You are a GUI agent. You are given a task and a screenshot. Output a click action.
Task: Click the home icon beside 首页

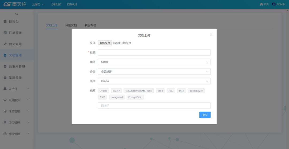pyautogui.click(x=261, y=4)
